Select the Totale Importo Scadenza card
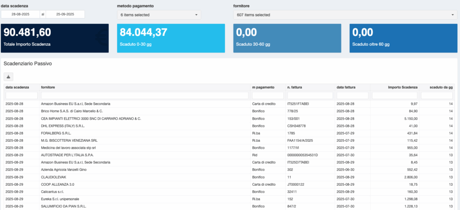The width and height of the screenshot is (460, 210). 55,38
